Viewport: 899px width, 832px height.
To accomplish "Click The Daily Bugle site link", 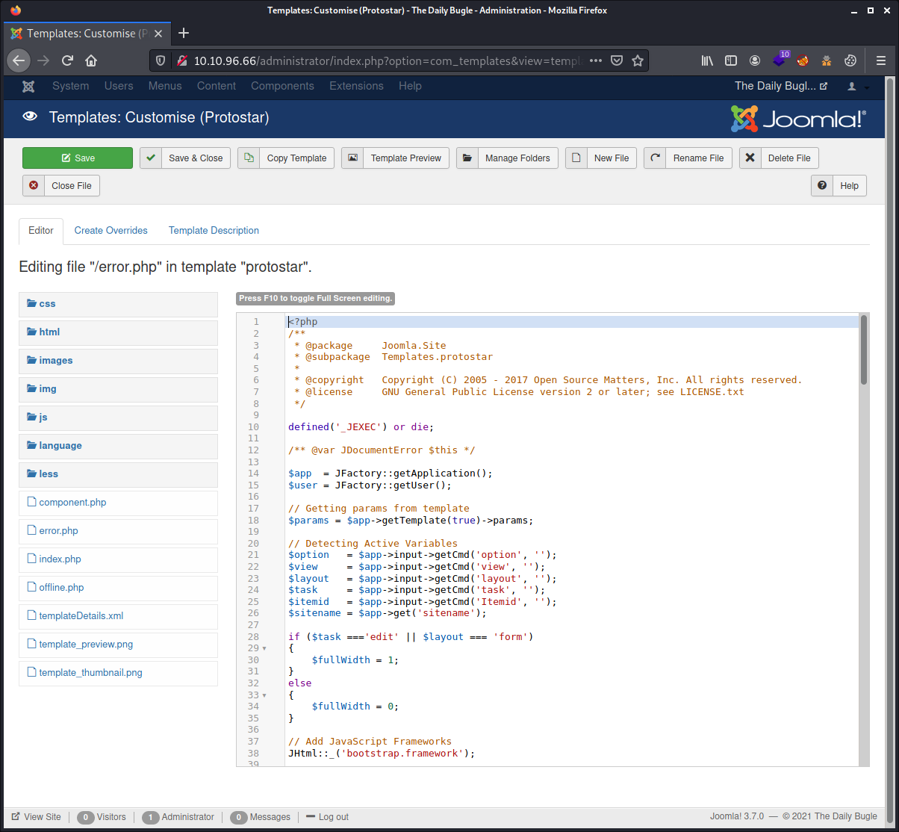I will click(x=781, y=86).
